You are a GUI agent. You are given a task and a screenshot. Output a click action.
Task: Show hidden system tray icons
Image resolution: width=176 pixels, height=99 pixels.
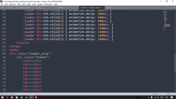click(148, 97)
